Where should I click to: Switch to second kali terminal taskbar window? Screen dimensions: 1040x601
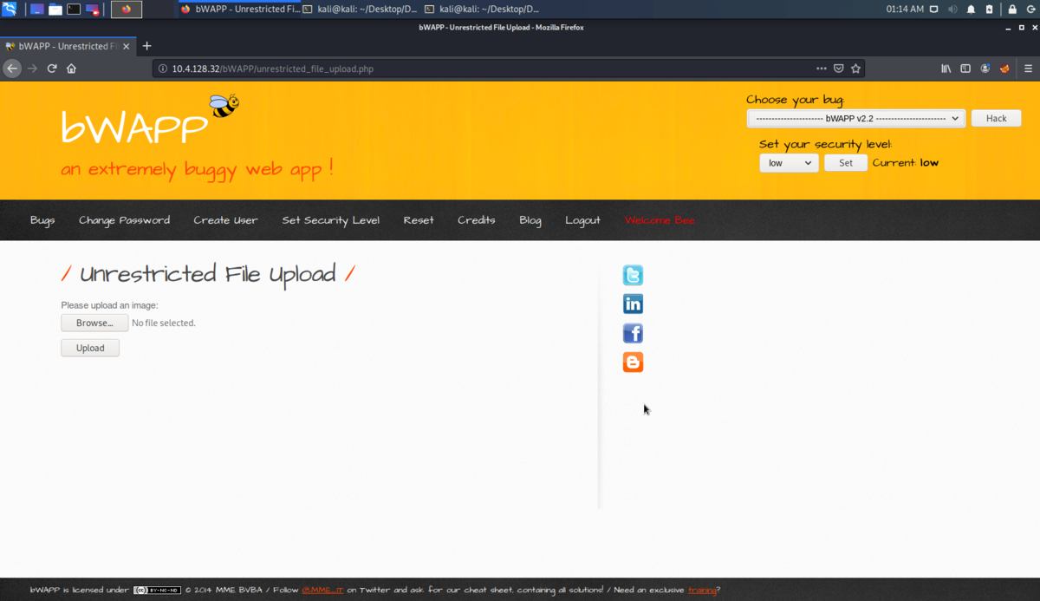pyautogui.click(x=481, y=10)
